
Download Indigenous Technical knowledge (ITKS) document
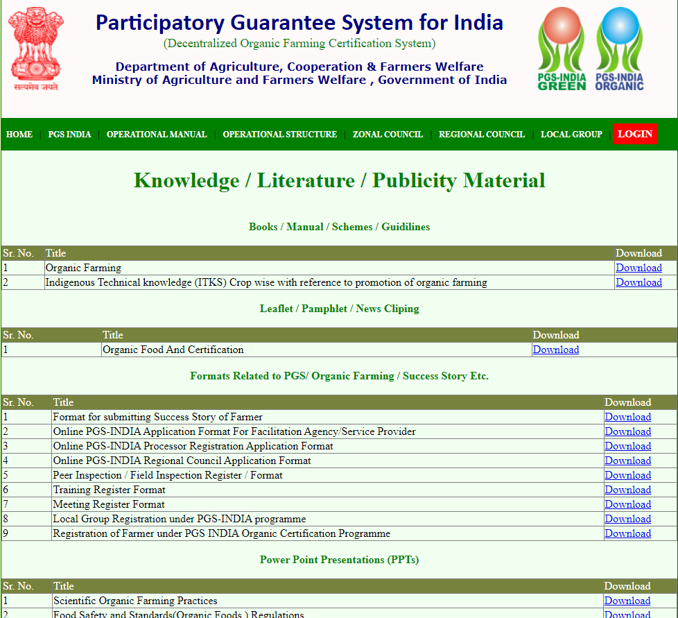coord(638,282)
